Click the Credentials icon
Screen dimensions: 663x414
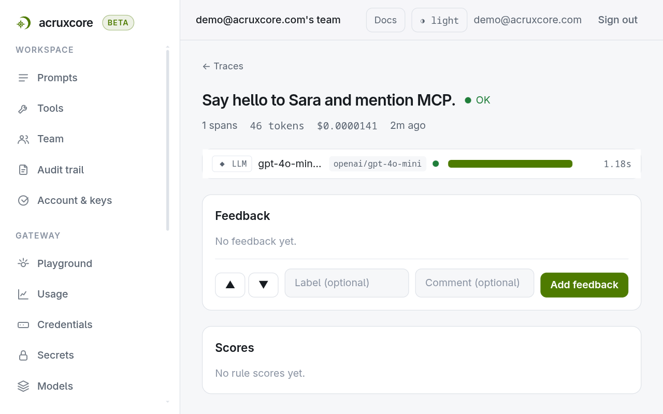pyautogui.click(x=23, y=324)
